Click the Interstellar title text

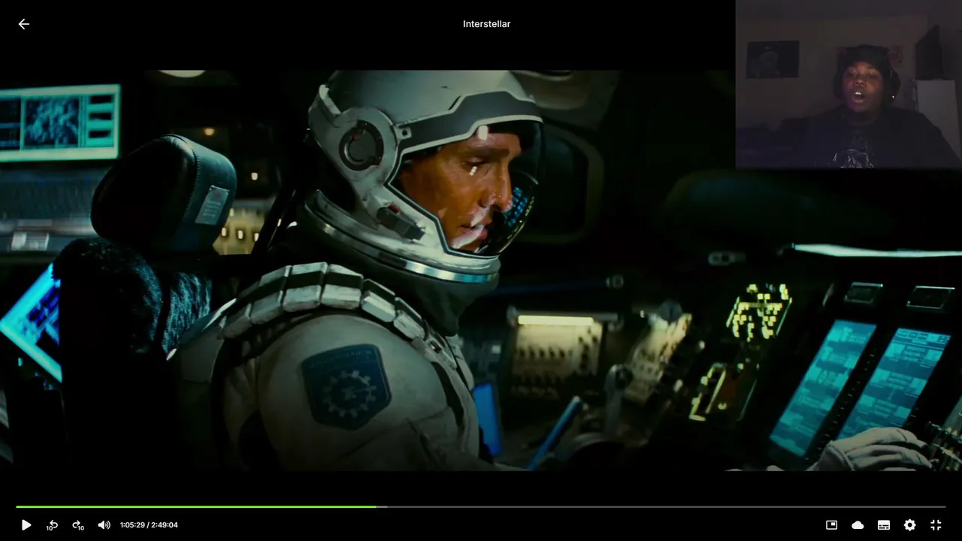point(486,24)
